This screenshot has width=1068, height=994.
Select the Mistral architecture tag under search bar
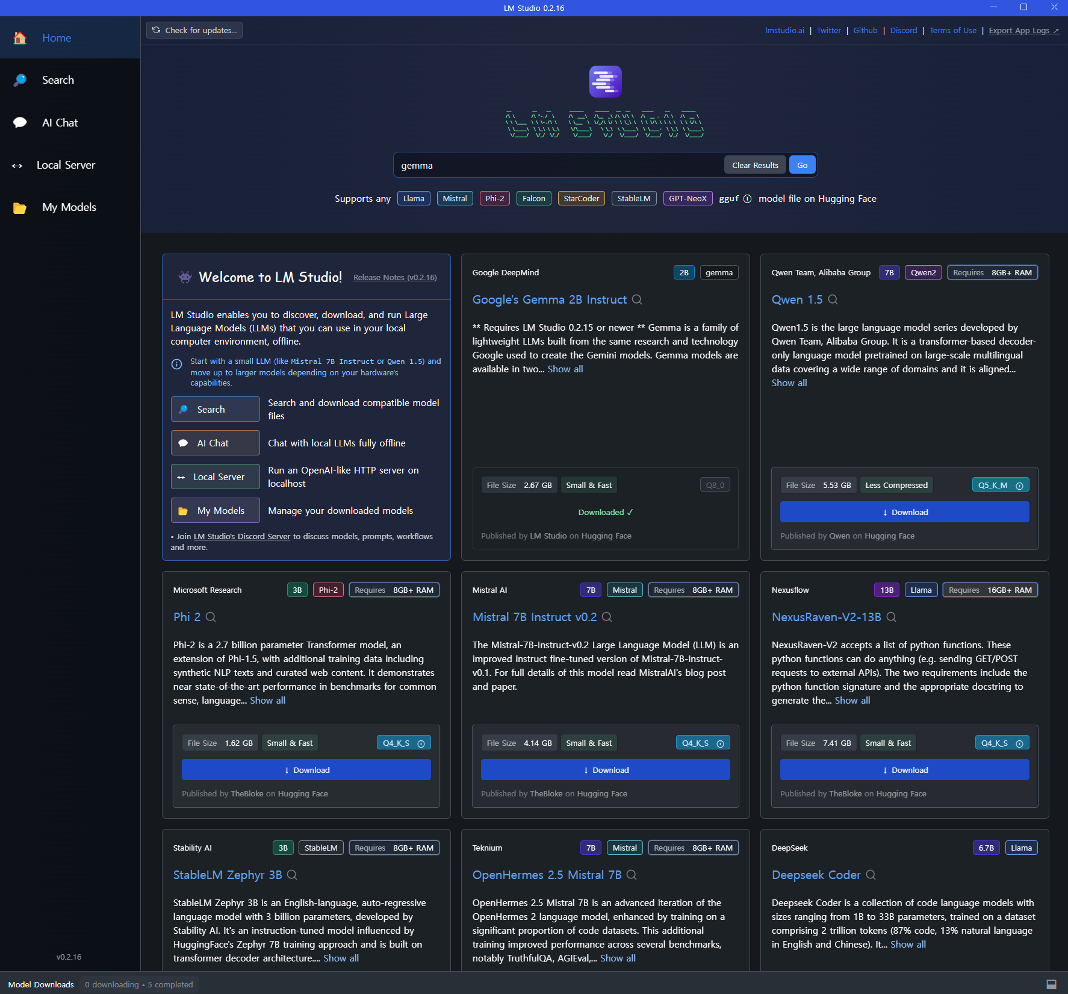pos(455,198)
